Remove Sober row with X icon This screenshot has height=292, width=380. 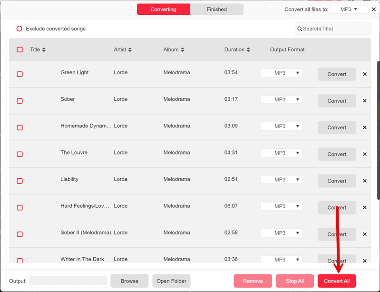(x=365, y=101)
